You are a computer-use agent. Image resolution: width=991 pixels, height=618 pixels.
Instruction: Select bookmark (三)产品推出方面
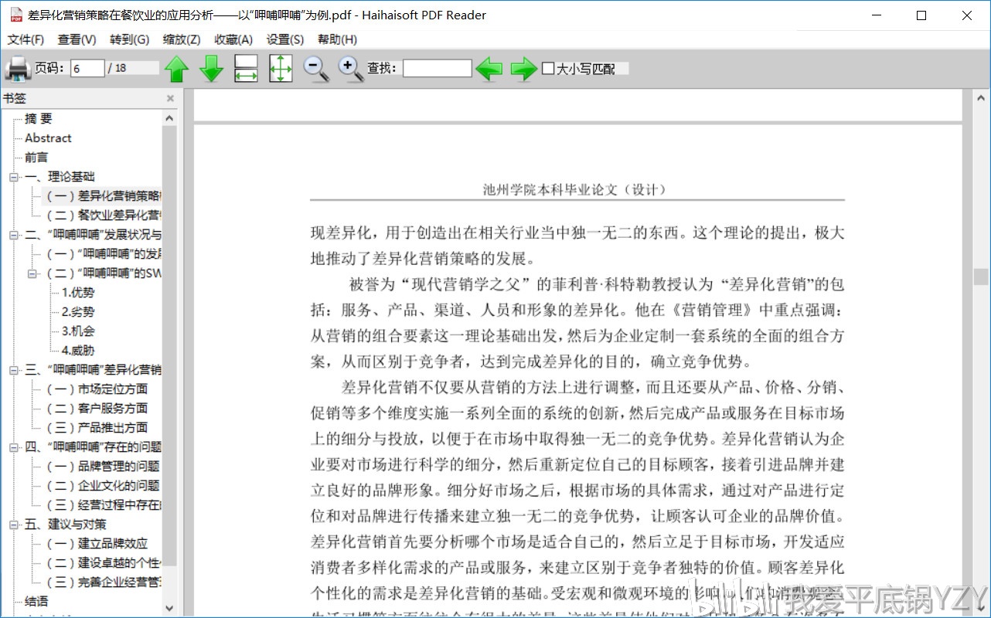pos(97,428)
